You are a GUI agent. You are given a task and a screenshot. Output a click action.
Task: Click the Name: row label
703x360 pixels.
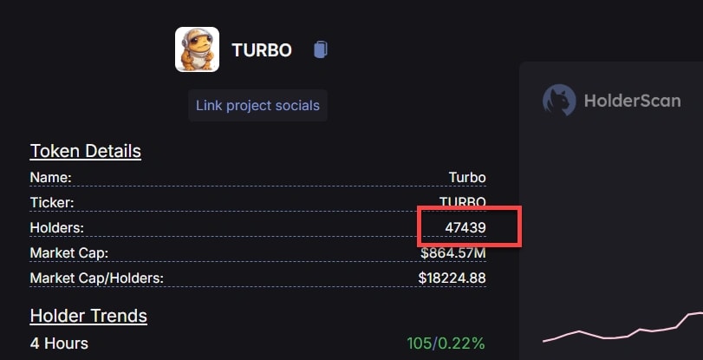click(x=50, y=177)
